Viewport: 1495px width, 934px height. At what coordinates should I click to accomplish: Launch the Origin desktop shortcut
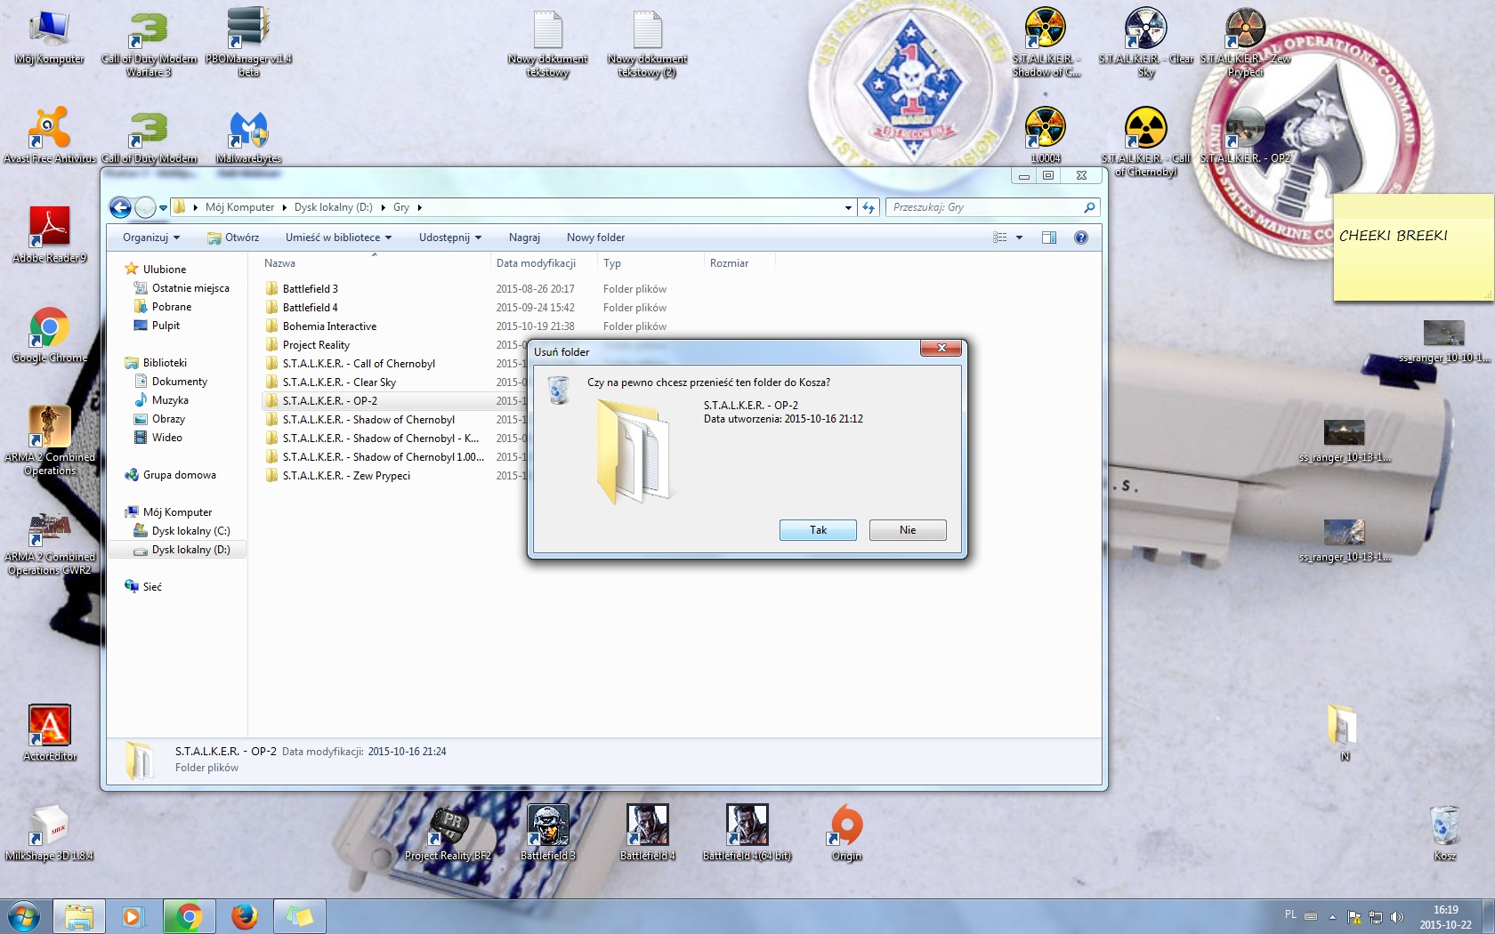pyautogui.click(x=846, y=833)
